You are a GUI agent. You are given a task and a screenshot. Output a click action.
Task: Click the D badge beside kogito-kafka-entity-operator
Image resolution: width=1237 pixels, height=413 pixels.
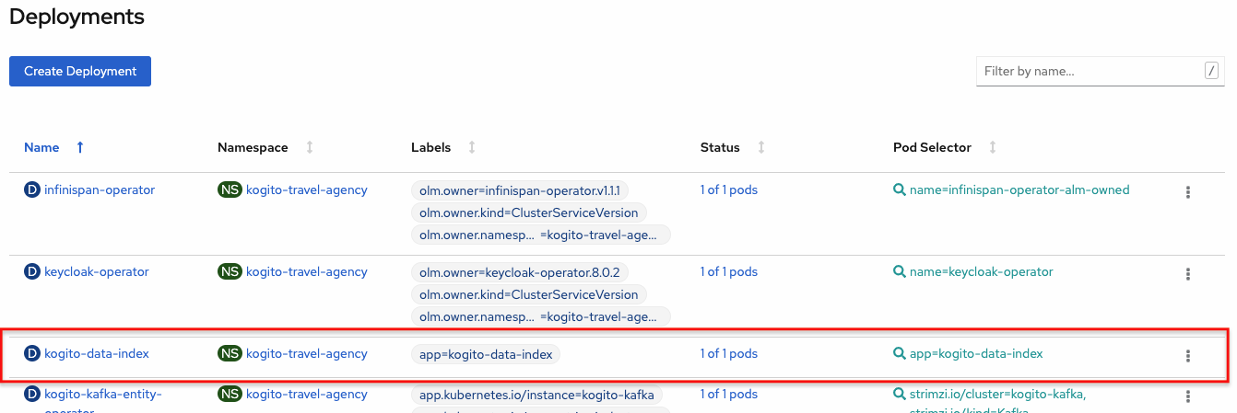(x=32, y=395)
